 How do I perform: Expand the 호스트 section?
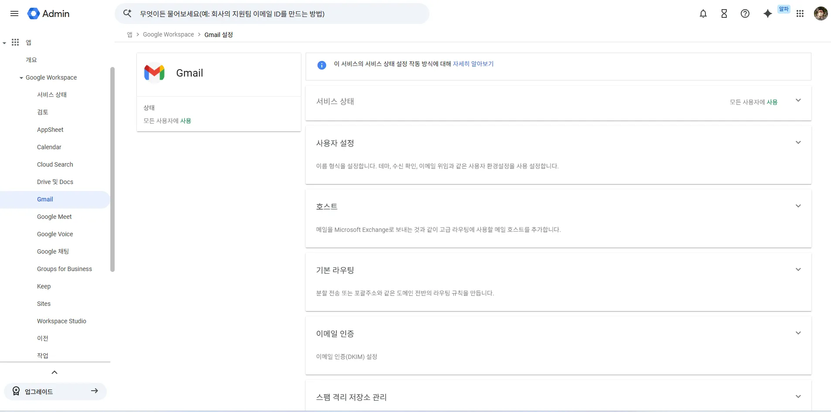798,206
